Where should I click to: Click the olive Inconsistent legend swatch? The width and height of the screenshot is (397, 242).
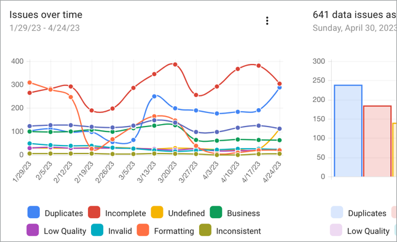(x=205, y=230)
